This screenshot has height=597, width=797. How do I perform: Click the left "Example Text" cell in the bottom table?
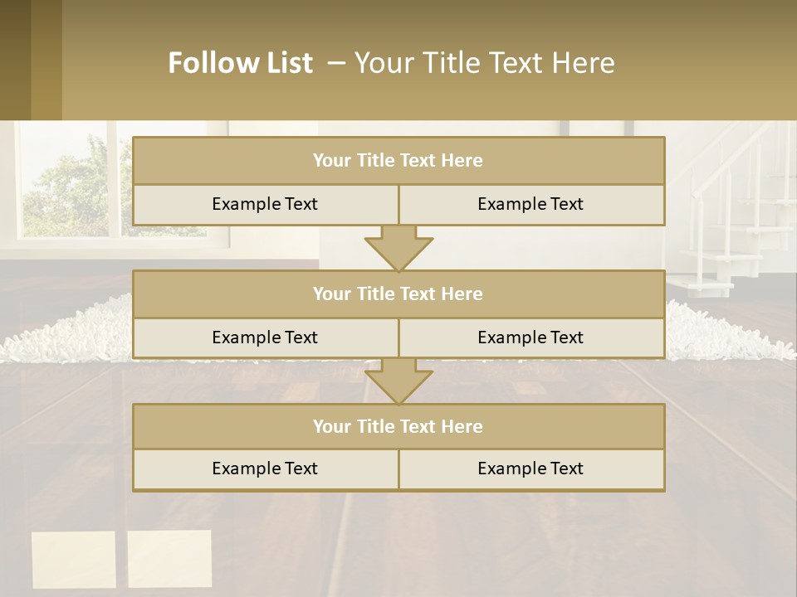click(265, 469)
